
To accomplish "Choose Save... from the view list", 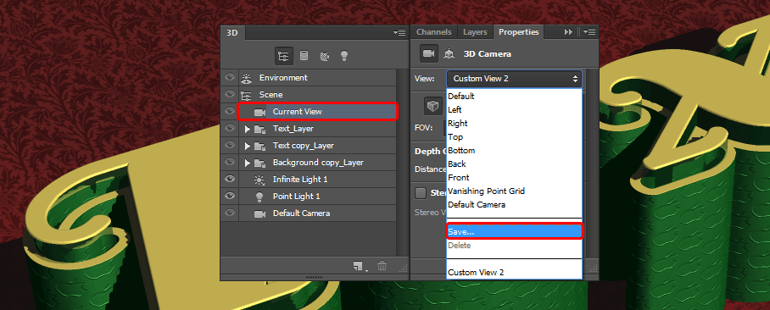I will point(514,231).
